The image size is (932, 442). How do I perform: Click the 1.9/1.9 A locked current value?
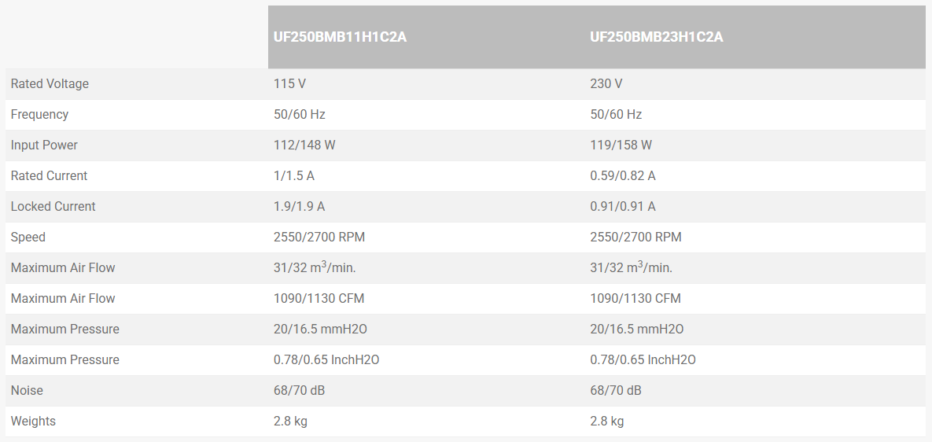pyautogui.click(x=299, y=207)
